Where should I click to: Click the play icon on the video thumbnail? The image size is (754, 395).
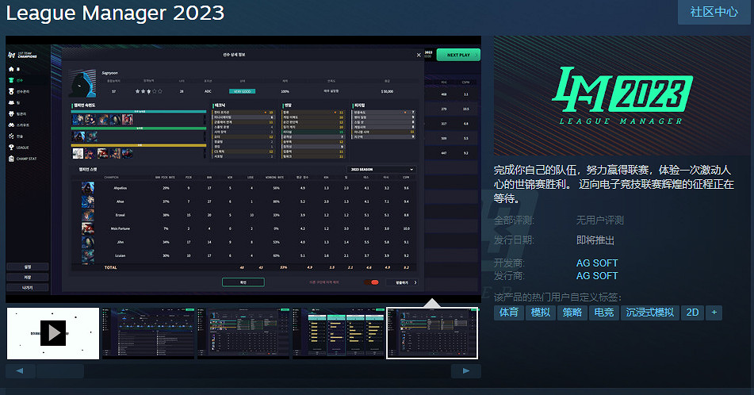point(53,332)
